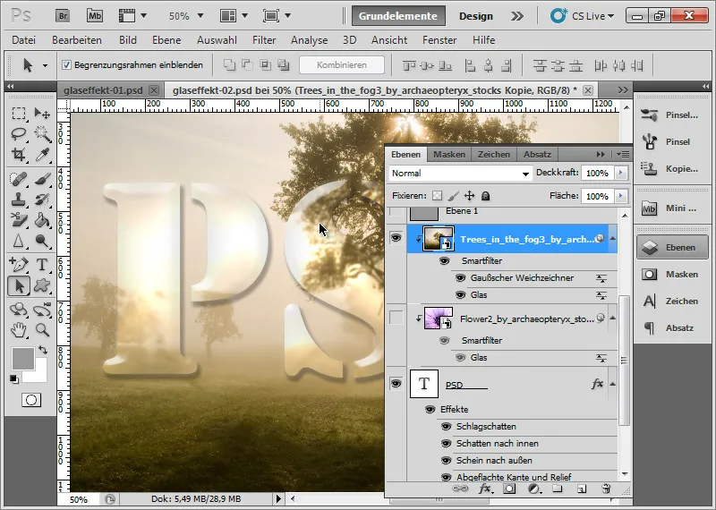Uncheck Begrenzungsrahmen einblenden checkbox
This screenshot has height=510, width=716.
pos(67,65)
